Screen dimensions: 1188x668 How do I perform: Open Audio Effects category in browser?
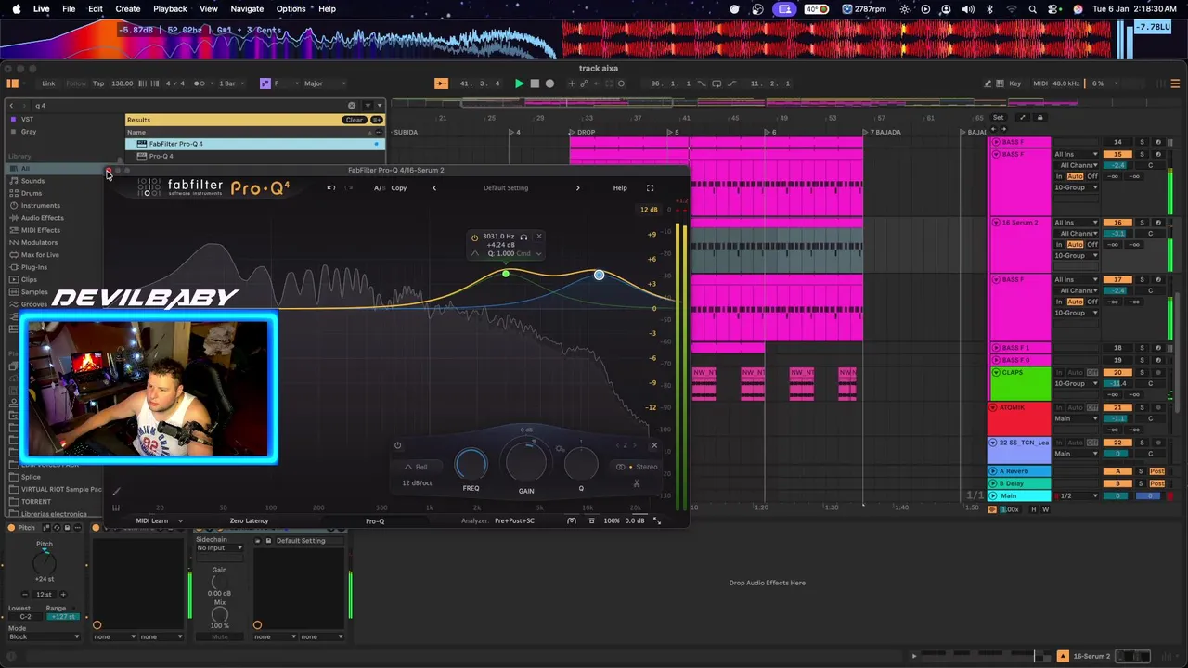pos(42,218)
